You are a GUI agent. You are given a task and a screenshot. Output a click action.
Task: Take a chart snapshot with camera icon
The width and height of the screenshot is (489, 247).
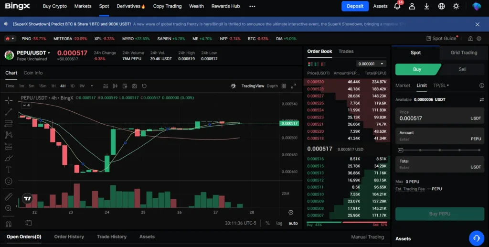134,86
